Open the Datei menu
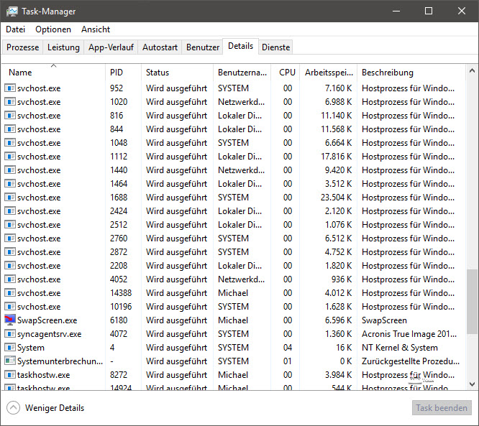The width and height of the screenshot is (479, 426). pos(15,29)
